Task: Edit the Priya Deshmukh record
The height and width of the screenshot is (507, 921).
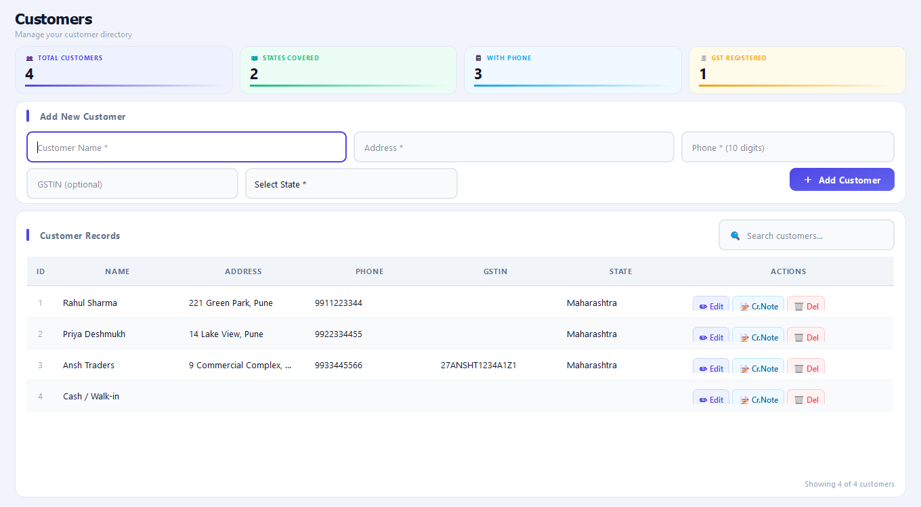Action: point(711,336)
